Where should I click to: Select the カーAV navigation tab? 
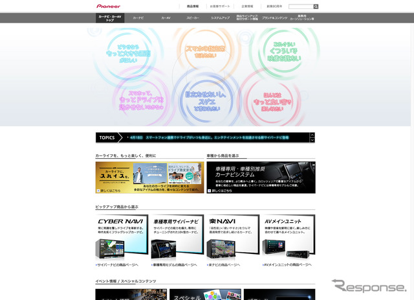coord(166,18)
